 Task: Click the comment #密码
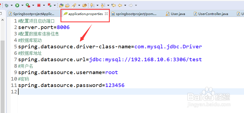(23, 79)
